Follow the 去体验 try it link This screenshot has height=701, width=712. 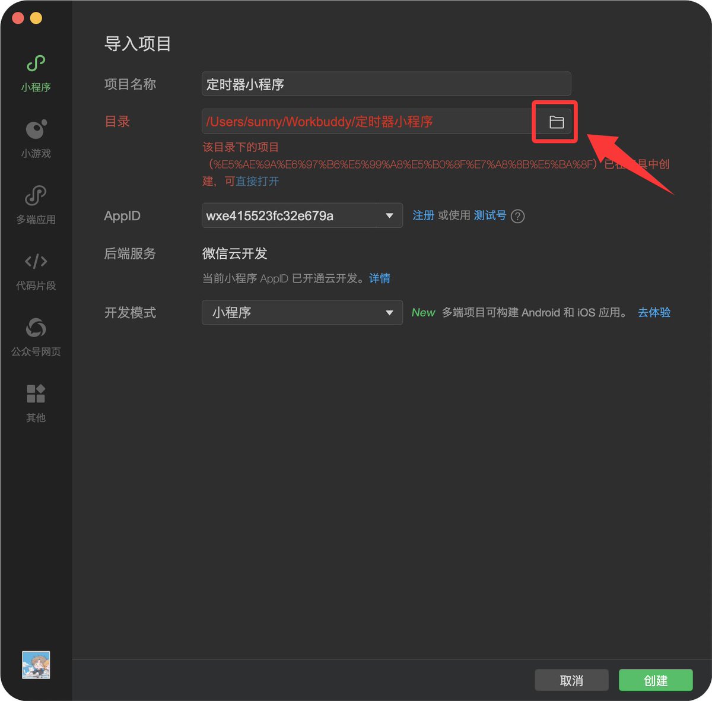(654, 312)
